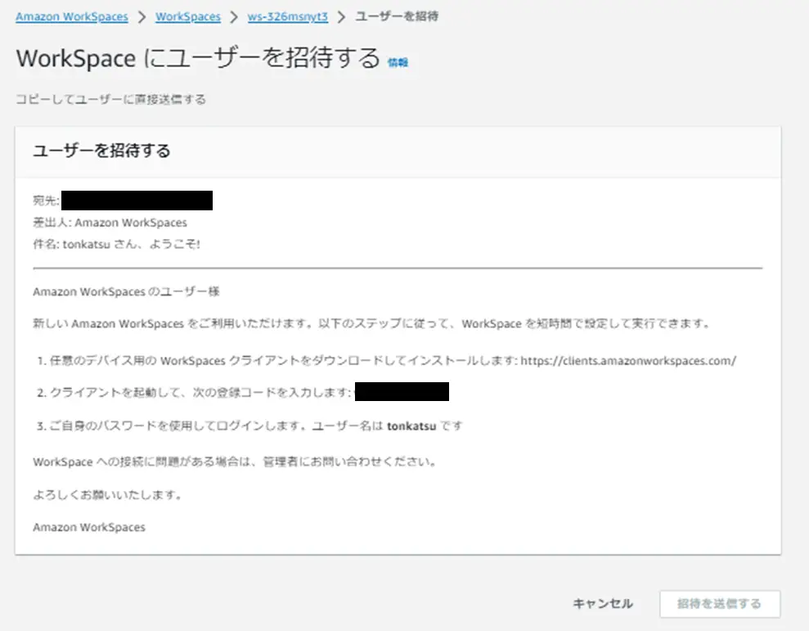Click the 宛先: recipient label
This screenshot has height=631, width=809.
pyautogui.click(x=46, y=201)
